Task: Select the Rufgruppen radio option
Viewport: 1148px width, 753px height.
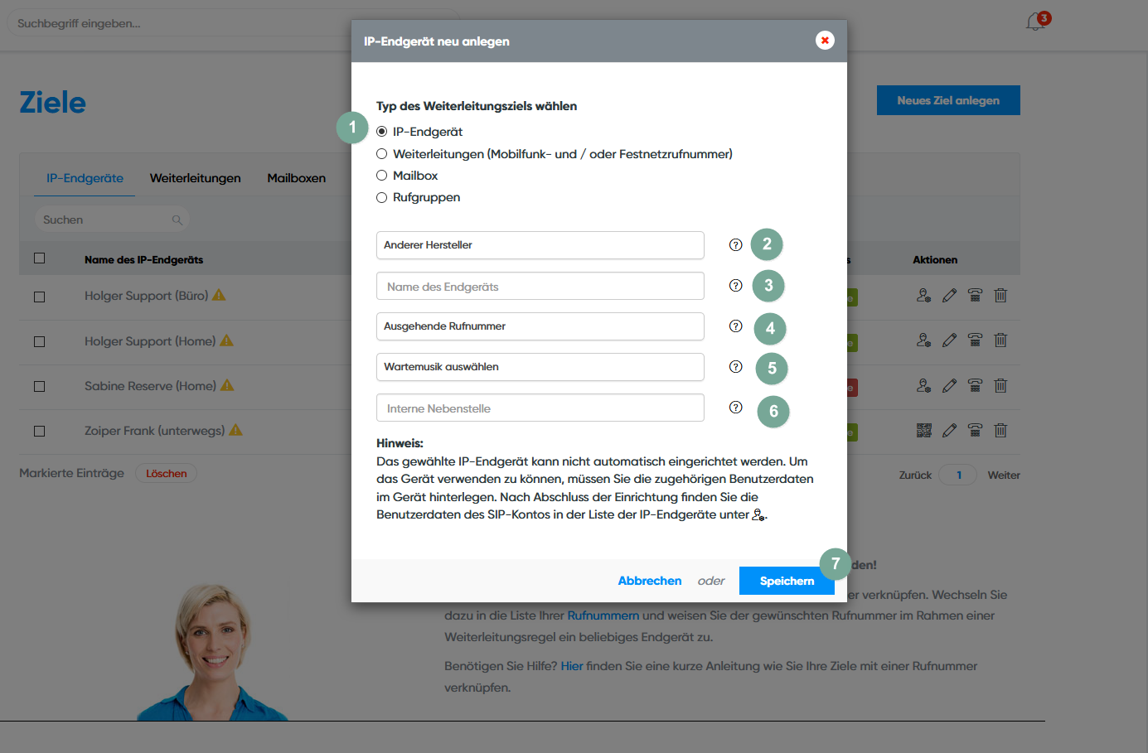Action: coord(382,197)
